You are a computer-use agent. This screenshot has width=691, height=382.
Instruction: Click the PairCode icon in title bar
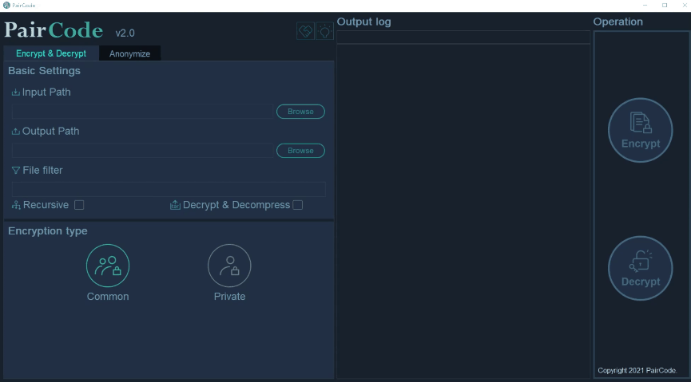[6, 6]
